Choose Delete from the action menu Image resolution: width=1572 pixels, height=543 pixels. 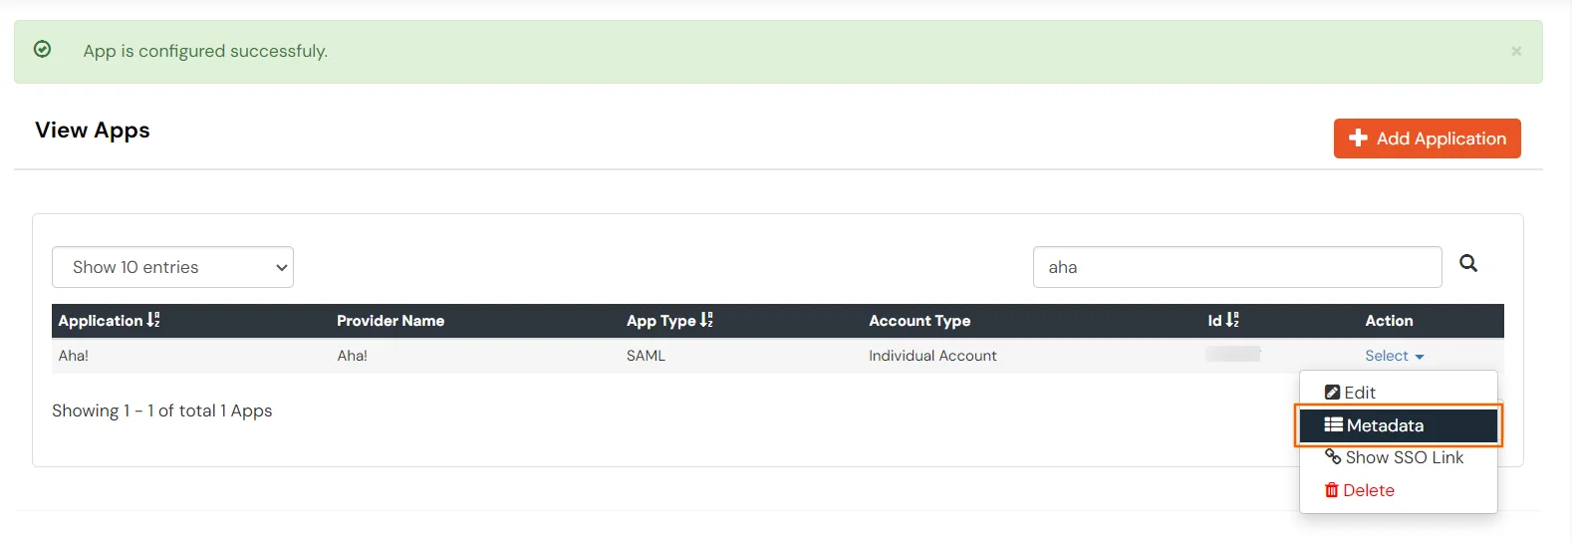click(x=1359, y=490)
